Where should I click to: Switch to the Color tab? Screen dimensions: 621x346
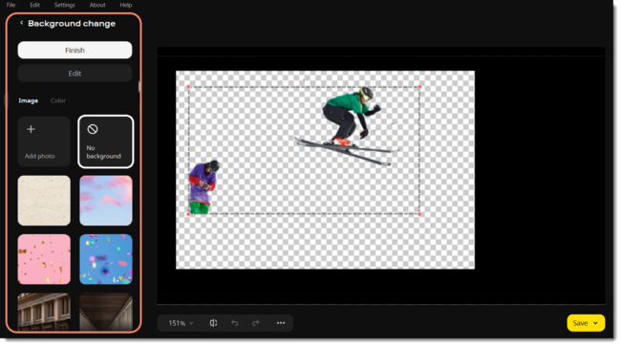pyautogui.click(x=58, y=100)
